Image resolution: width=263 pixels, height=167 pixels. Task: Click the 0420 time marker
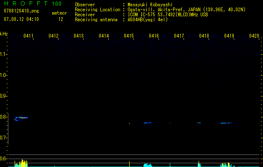click(x=254, y=36)
